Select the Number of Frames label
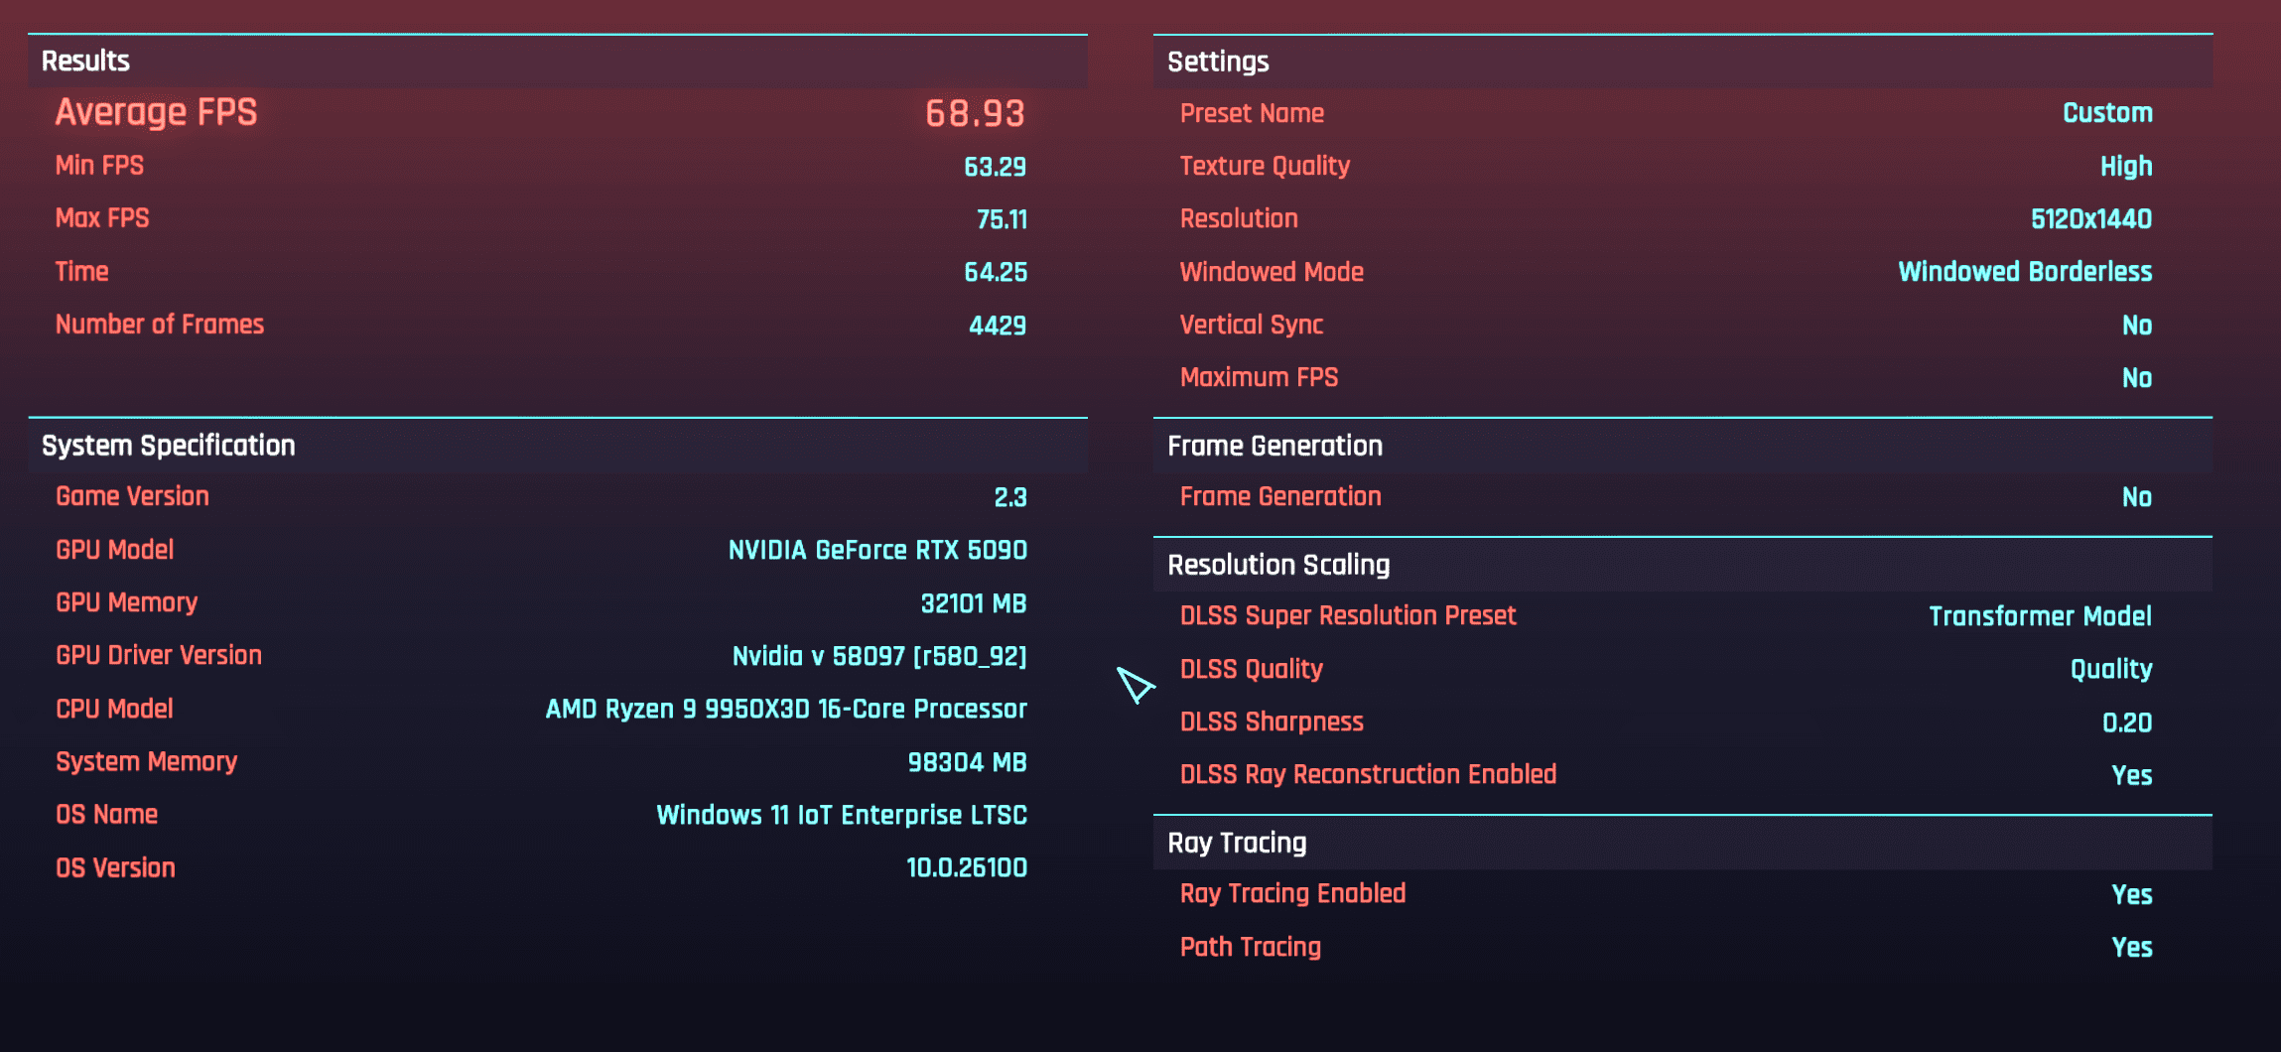 click(160, 325)
